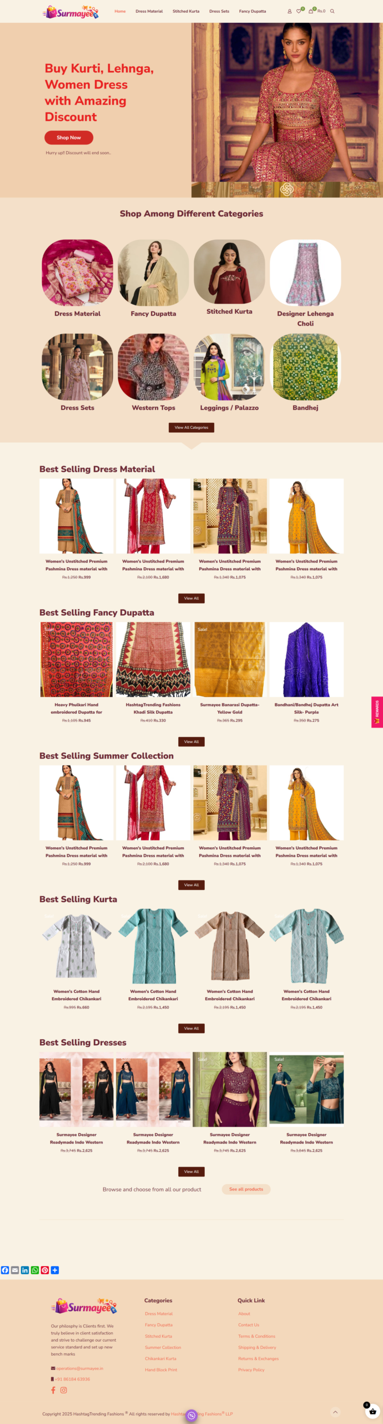Click View All Categories button
This screenshot has width=383, height=1424.
tap(191, 427)
